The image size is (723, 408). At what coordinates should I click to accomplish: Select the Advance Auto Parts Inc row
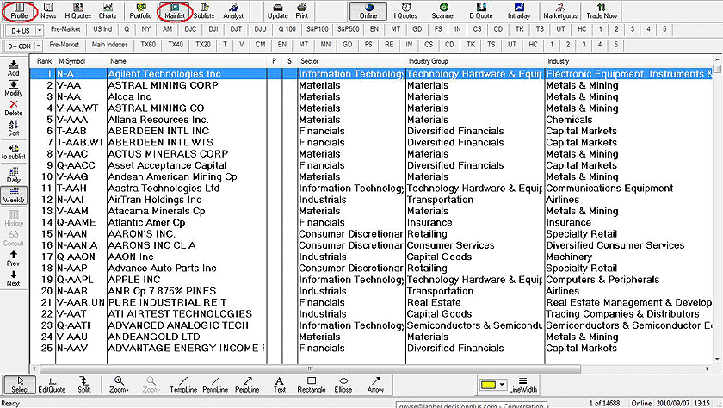[x=371, y=269]
